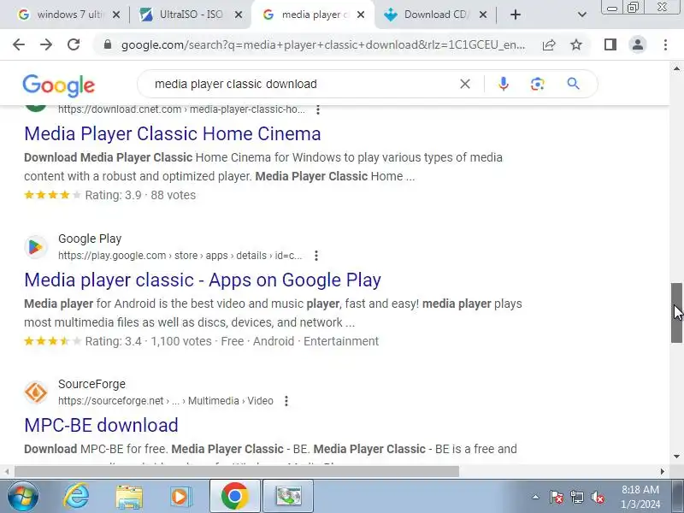Click the muted volume tray icon
The image size is (684, 513).
(598, 497)
